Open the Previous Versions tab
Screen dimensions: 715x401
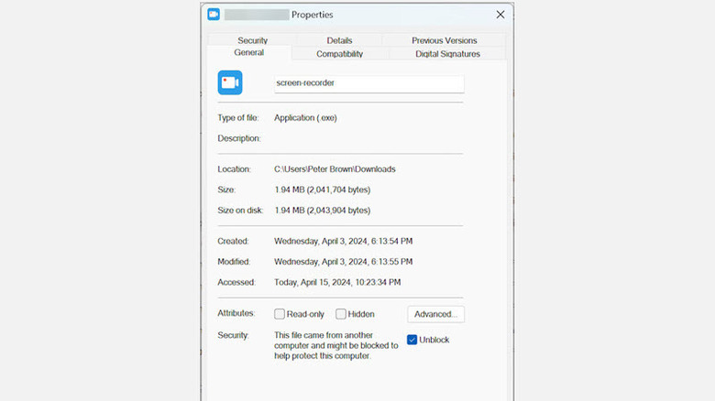(x=445, y=40)
